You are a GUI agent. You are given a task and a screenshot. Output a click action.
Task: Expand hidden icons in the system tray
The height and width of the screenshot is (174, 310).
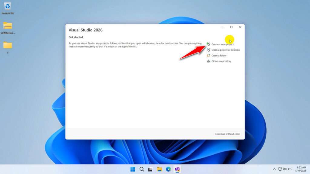(274, 169)
